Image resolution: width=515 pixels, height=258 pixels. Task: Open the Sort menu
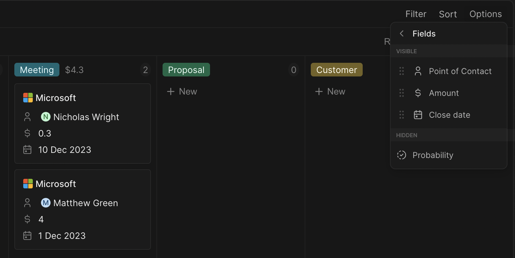(x=448, y=14)
